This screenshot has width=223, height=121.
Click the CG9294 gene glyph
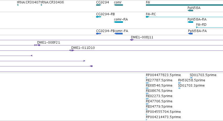(99, 5)
